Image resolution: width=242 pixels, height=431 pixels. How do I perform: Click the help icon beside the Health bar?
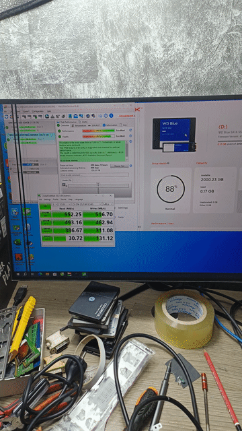[130, 136]
